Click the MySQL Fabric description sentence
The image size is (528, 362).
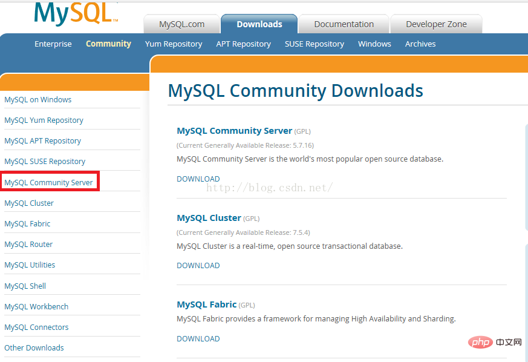click(x=316, y=319)
